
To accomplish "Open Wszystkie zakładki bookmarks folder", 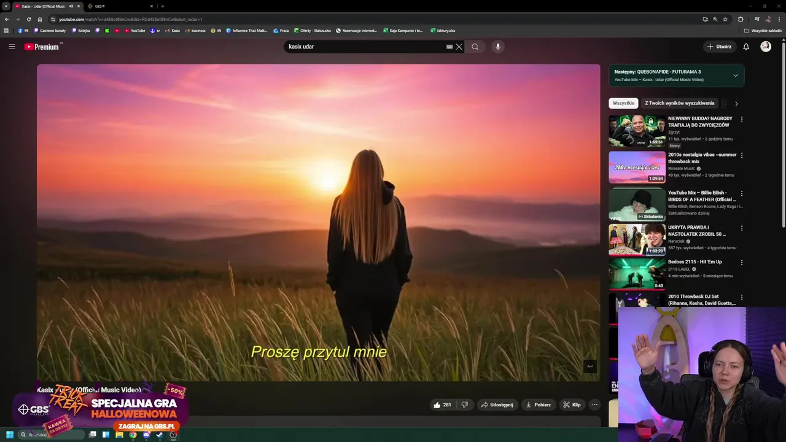I will (763, 31).
